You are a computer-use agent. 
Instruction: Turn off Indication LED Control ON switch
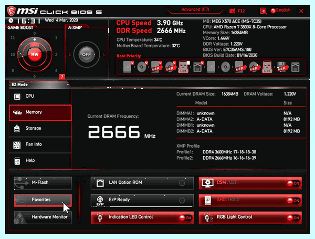pos(185,217)
